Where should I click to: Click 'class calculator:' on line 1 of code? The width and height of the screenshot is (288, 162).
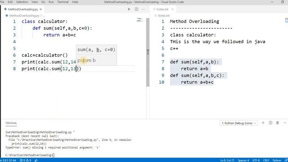pyautogui.click(x=45, y=21)
